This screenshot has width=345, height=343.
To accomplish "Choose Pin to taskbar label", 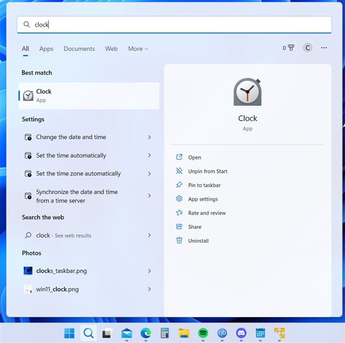I will 204,185.
